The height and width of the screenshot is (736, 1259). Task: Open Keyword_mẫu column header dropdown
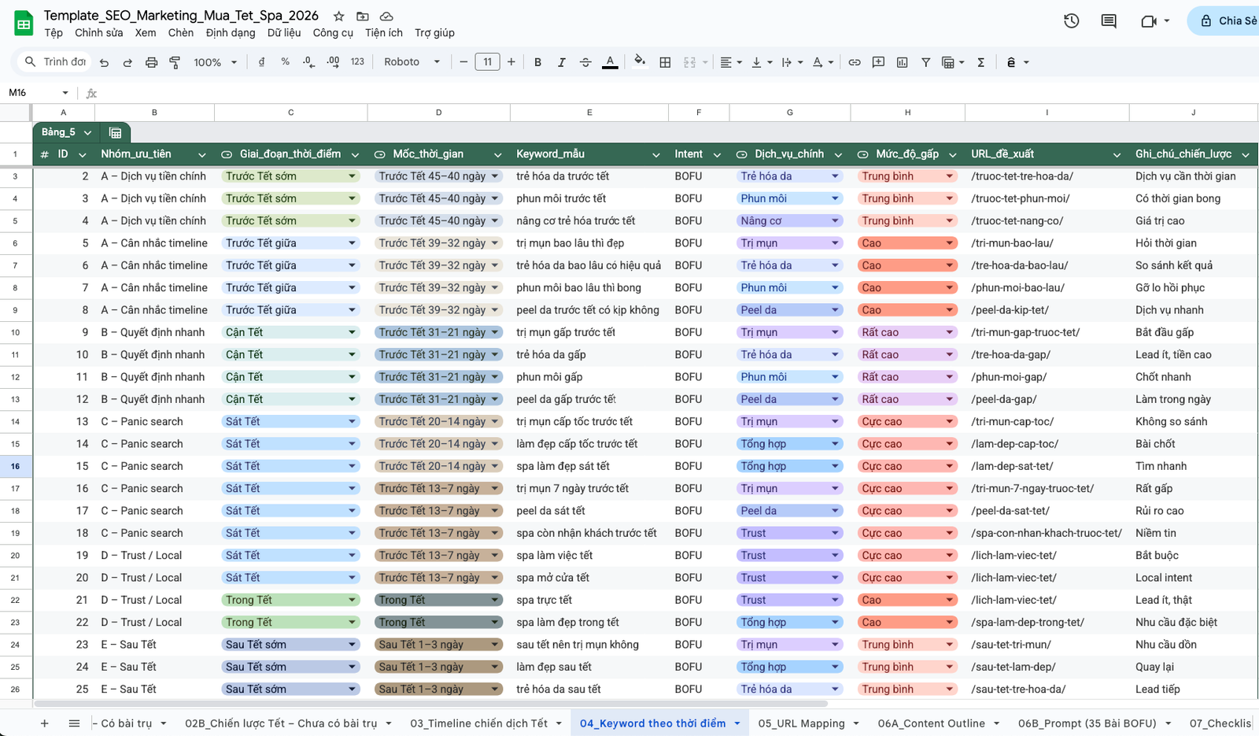coord(656,154)
